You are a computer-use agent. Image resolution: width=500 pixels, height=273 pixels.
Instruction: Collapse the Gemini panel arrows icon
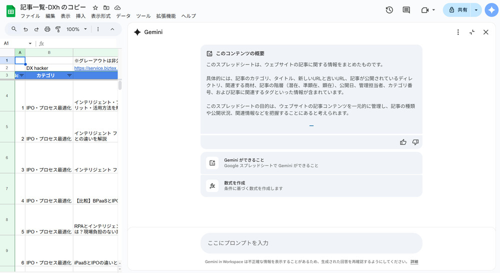pos(472,32)
